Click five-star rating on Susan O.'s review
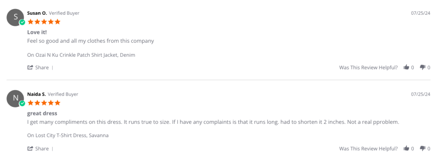 point(44,22)
